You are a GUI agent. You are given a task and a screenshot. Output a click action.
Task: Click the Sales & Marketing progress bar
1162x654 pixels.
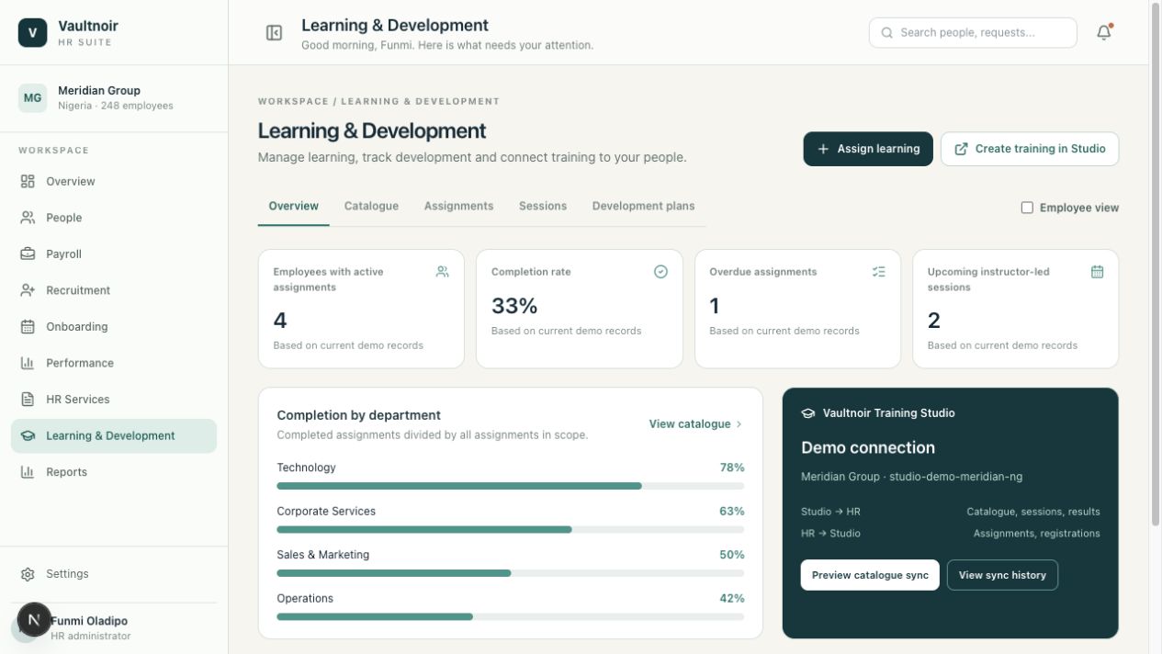pyautogui.click(x=511, y=573)
